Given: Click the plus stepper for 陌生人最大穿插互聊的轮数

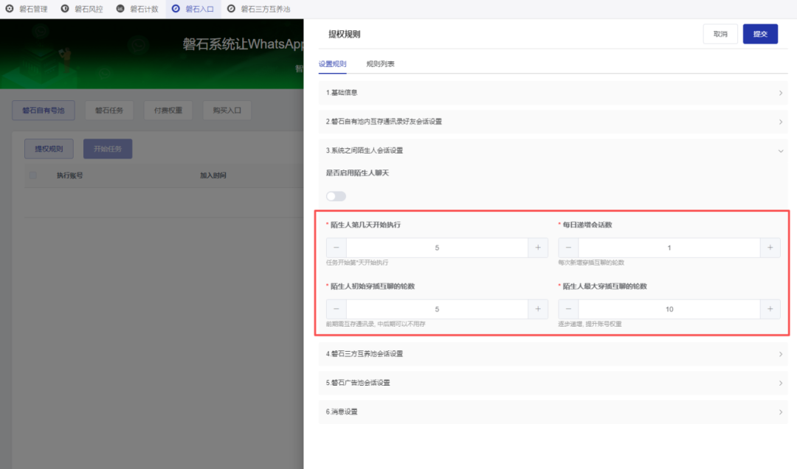Looking at the screenshot, I should pos(770,308).
